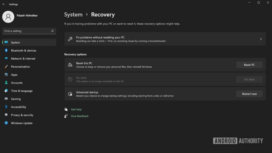Open Network & internet settings
The height and width of the screenshot is (153, 272).
[x=23, y=59]
